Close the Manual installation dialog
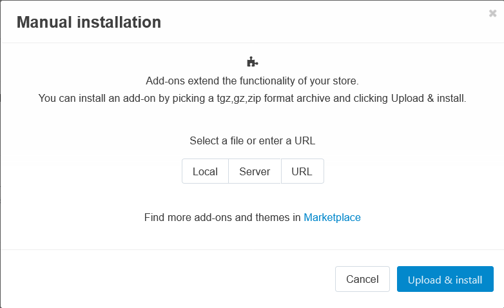This screenshot has width=504, height=308. pyautogui.click(x=493, y=14)
